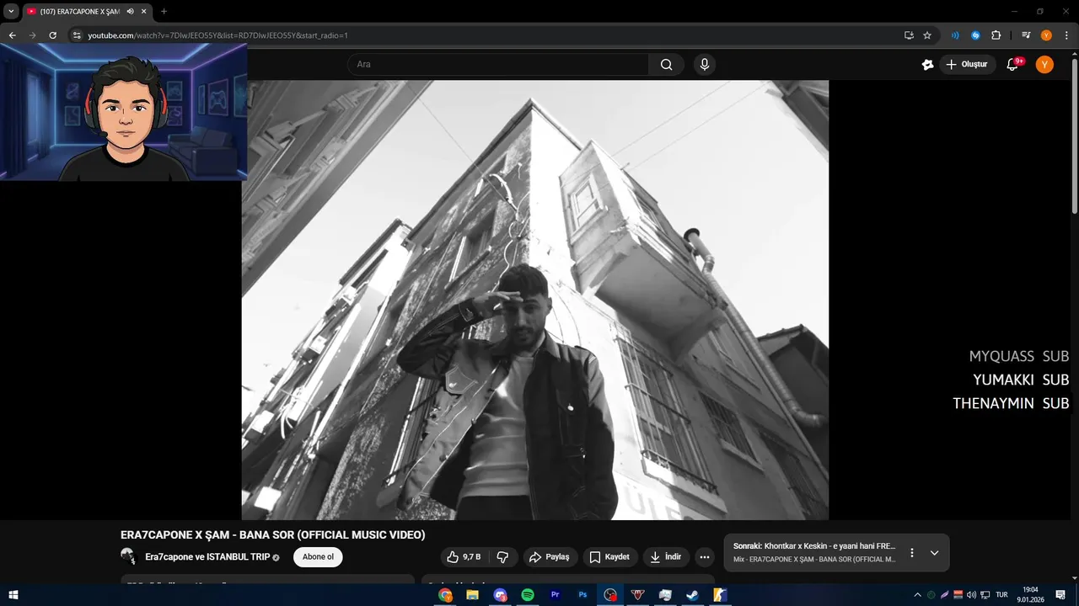Viewport: 1079px width, 606px height.
Task: Click the YouTube search magnifier button
Action: [666, 65]
